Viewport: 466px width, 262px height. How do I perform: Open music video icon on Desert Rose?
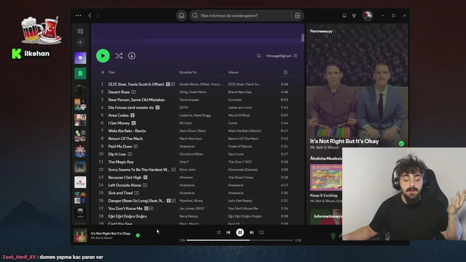[134, 92]
